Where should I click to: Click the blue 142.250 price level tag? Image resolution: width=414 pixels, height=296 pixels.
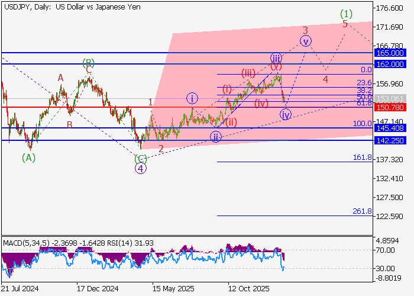click(x=390, y=141)
